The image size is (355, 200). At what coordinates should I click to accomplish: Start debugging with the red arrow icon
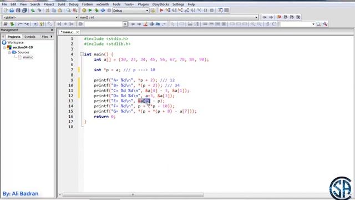[x=161, y=11]
